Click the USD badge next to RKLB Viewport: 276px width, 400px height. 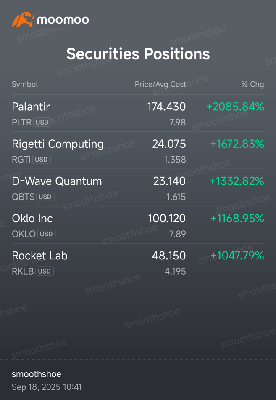(x=45, y=271)
